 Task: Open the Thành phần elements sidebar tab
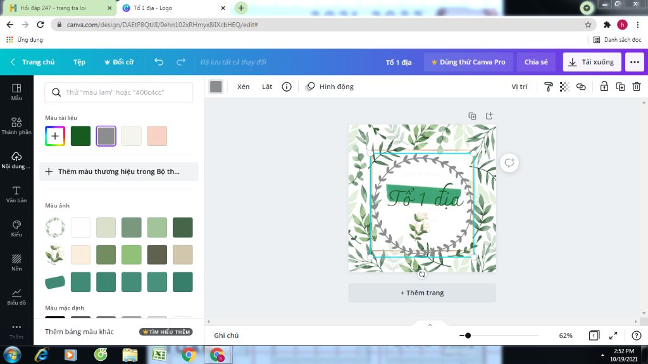16,126
